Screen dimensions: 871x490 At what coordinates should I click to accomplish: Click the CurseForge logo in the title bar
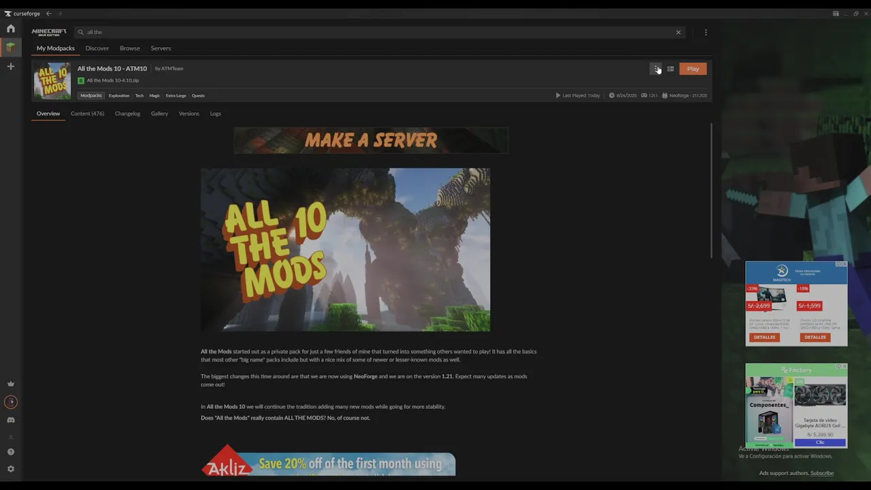22,14
